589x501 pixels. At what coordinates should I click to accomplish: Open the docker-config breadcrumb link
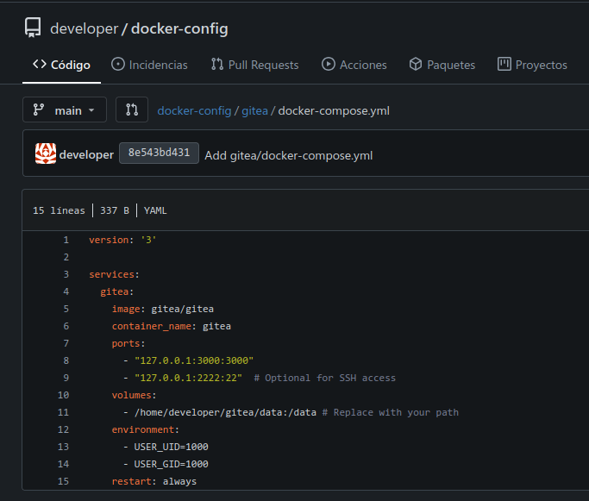[x=194, y=110]
